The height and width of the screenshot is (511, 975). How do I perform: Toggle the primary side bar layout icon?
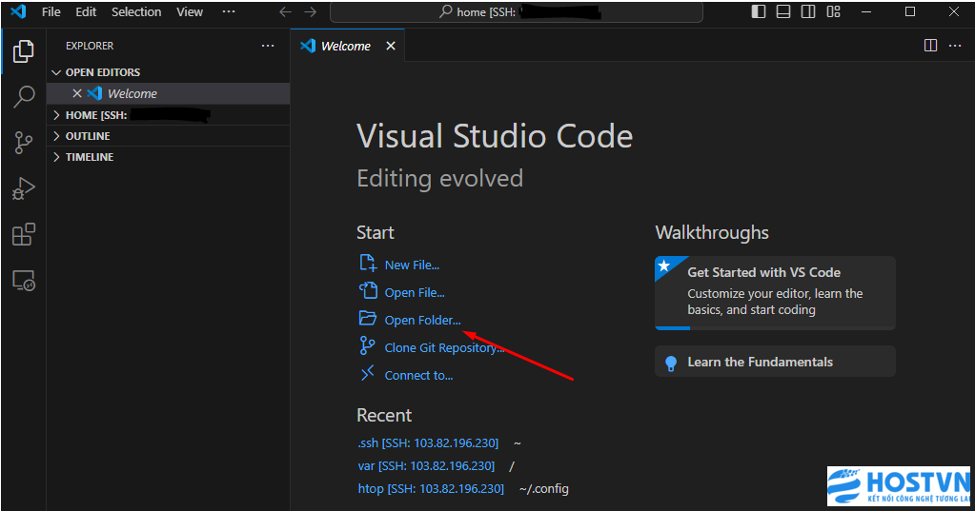coord(759,11)
